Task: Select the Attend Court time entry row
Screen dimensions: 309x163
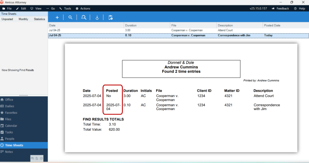Action: click(x=178, y=30)
